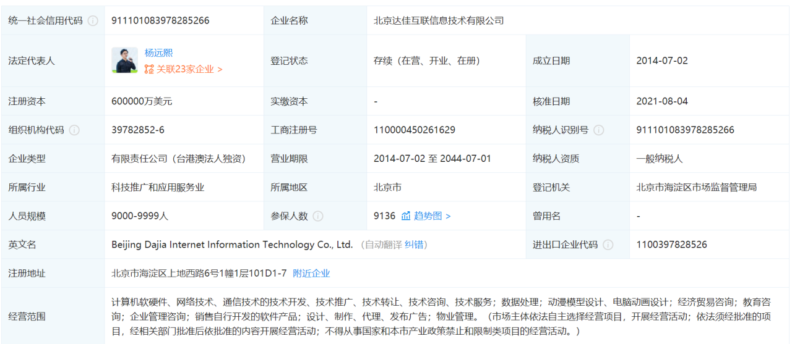The image size is (792, 344).
Task: Click the 登记状态 label
Action: coord(289,61)
